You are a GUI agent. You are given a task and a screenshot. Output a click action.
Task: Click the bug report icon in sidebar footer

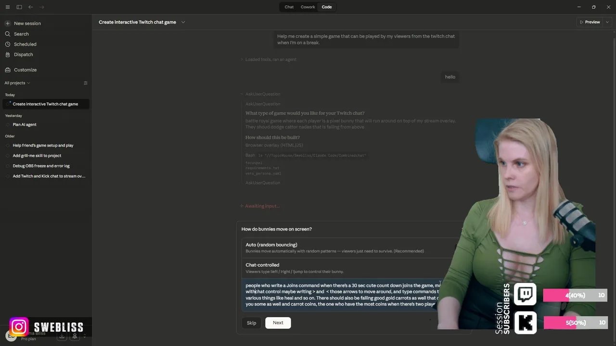tap(75, 336)
